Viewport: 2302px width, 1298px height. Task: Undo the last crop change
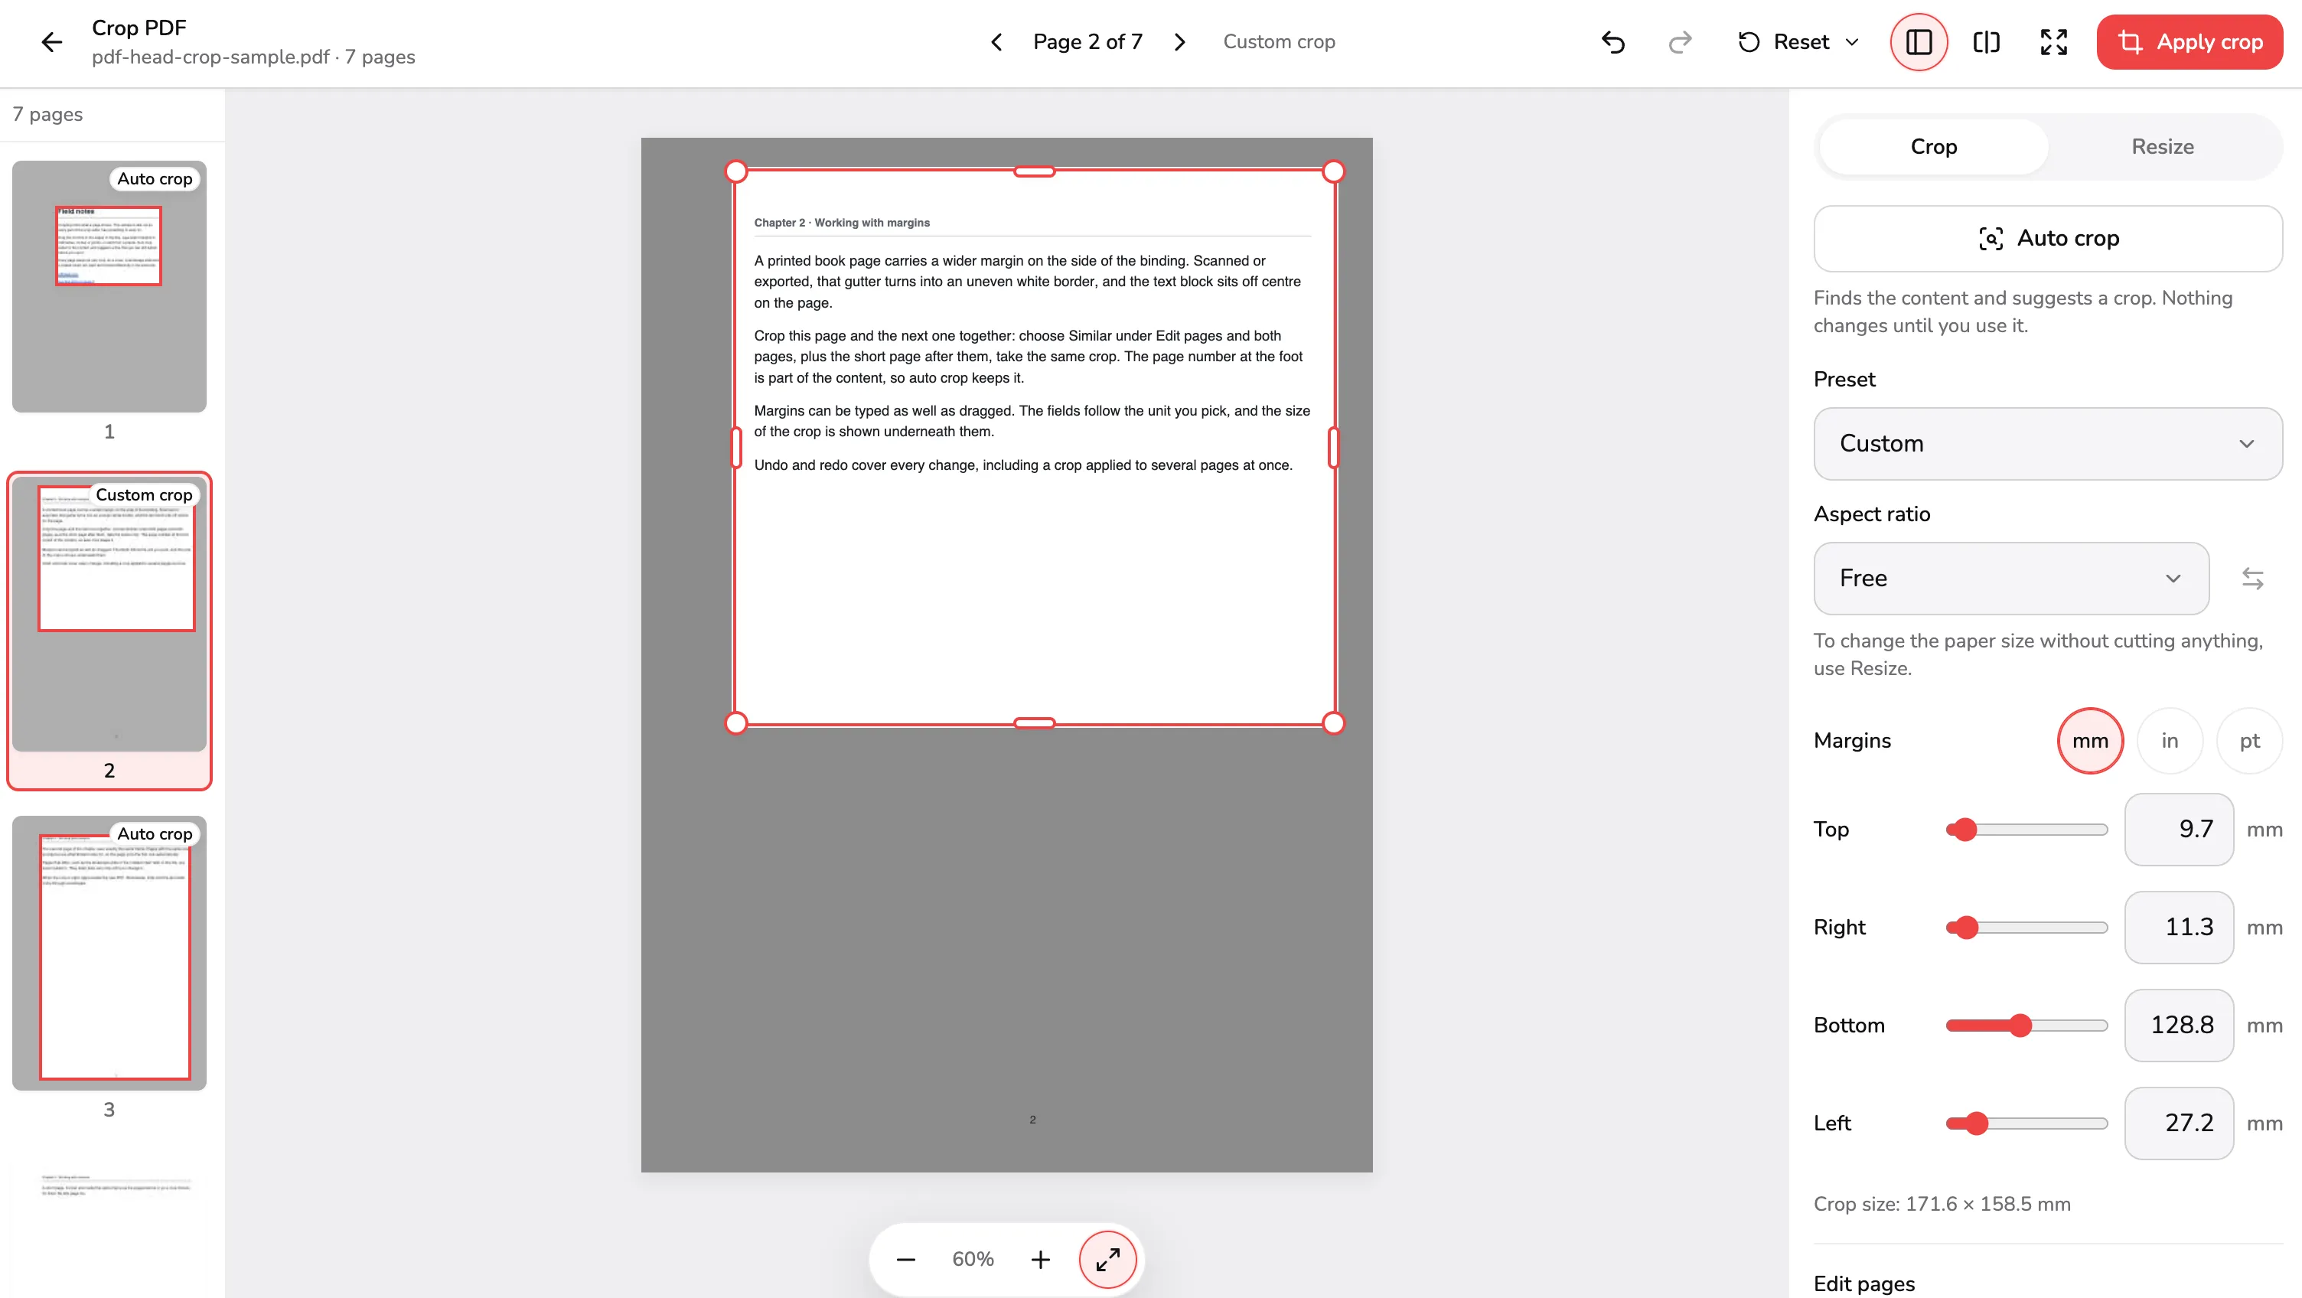click(x=1613, y=42)
